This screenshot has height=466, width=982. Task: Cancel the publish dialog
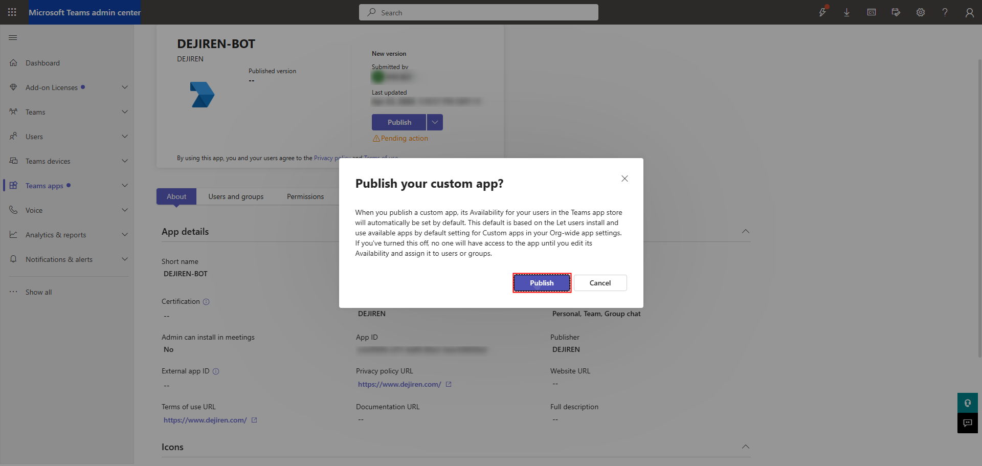pyautogui.click(x=600, y=283)
